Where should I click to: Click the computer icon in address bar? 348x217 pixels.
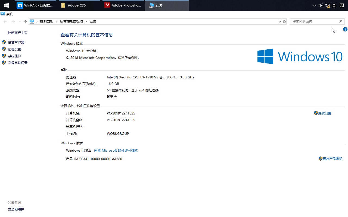point(32,21)
